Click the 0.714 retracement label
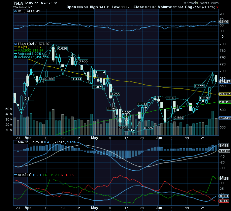 click(101, 72)
